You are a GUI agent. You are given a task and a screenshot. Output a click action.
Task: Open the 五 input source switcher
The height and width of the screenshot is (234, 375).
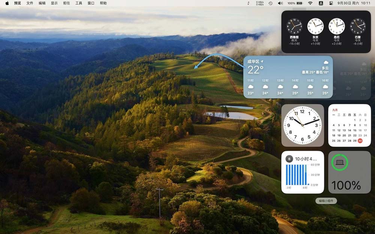[321, 3]
